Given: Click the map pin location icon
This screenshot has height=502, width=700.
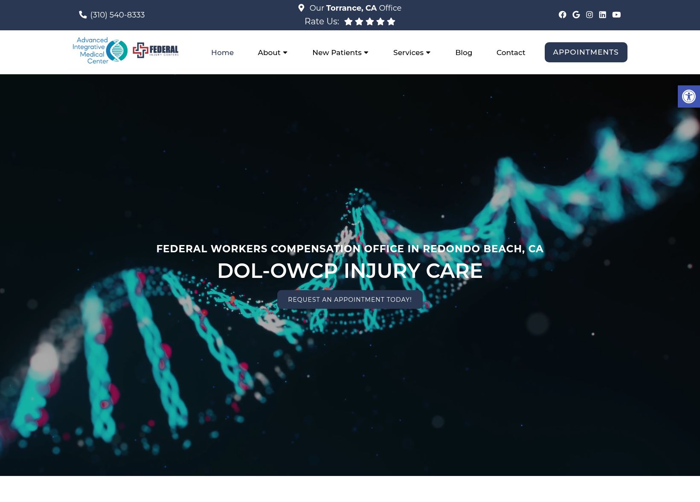Looking at the screenshot, I should (x=301, y=8).
